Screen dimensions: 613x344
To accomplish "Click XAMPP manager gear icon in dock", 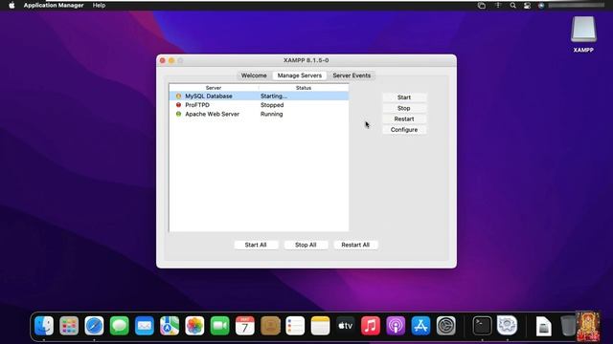I will tap(507, 325).
